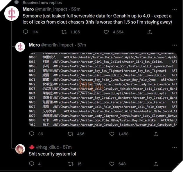Open Mero's large profile avatar
Viewport: 183px width, 172px height.
(12, 14)
